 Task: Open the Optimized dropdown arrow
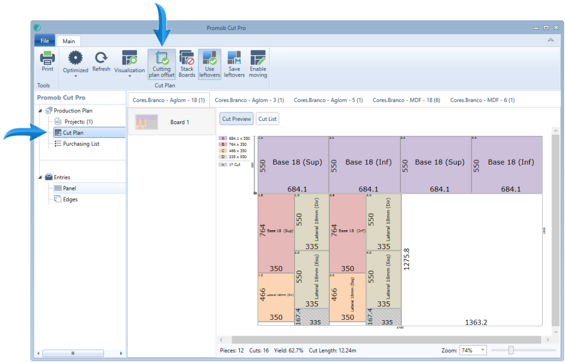coord(76,76)
